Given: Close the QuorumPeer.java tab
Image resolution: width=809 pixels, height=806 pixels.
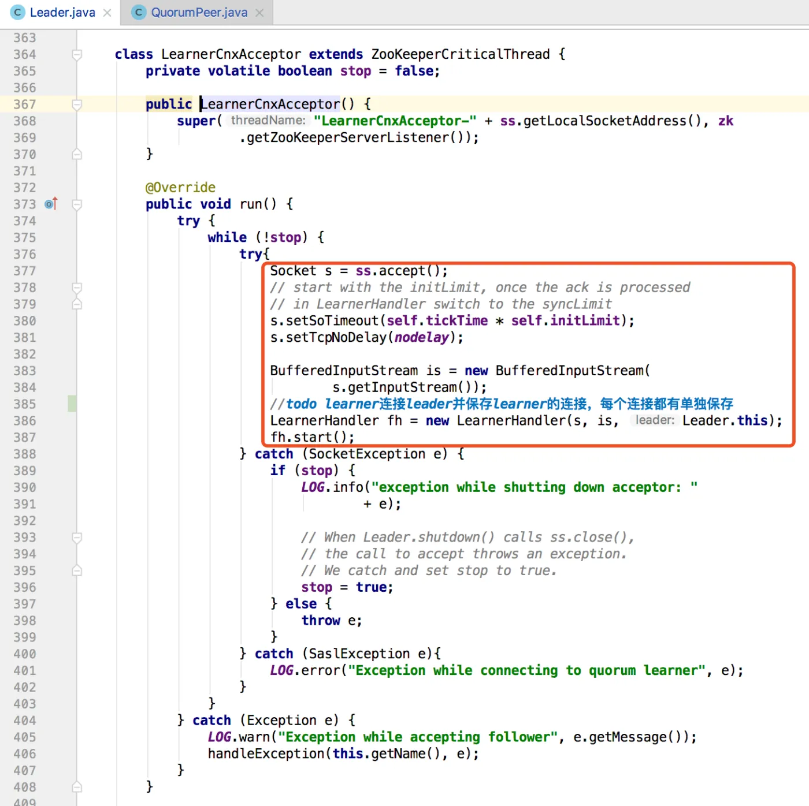Looking at the screenshot, I should point(259,13).
